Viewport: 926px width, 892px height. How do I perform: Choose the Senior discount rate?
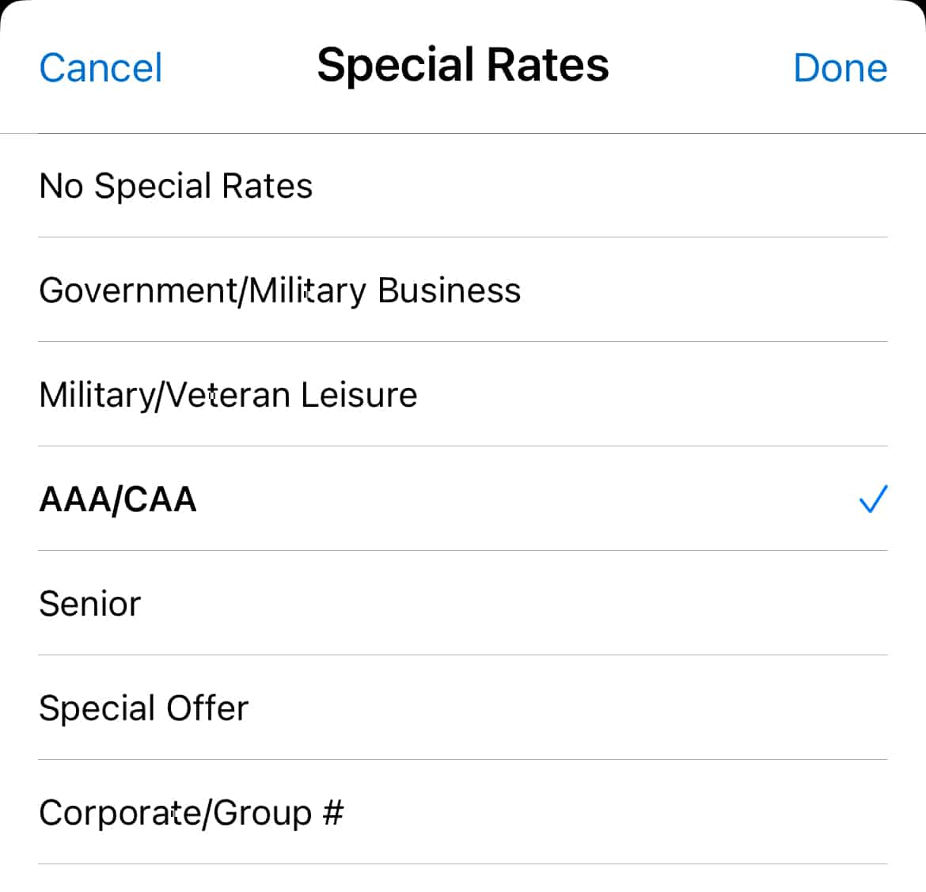pyautogui.click(x=90, y=603)
